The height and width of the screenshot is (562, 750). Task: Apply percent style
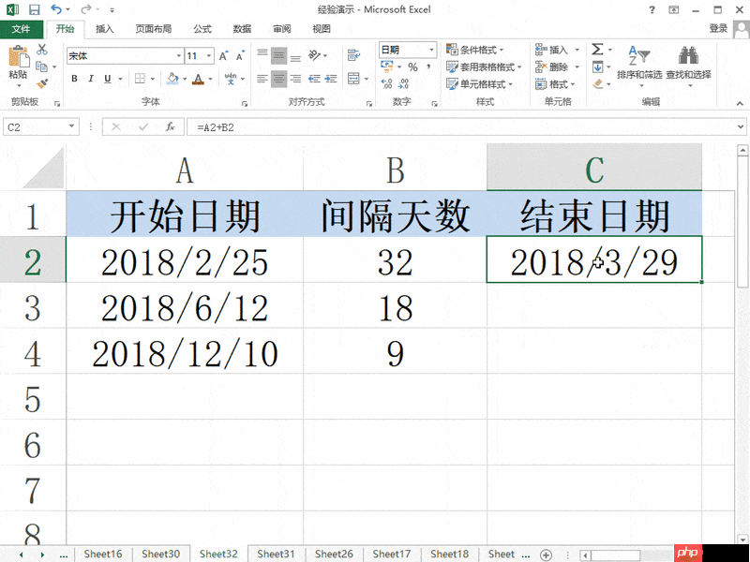412,67
